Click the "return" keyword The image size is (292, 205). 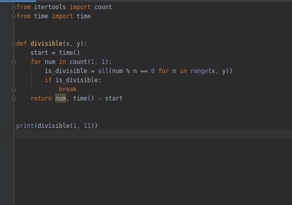pyautogui.click(x=41, y=98)
